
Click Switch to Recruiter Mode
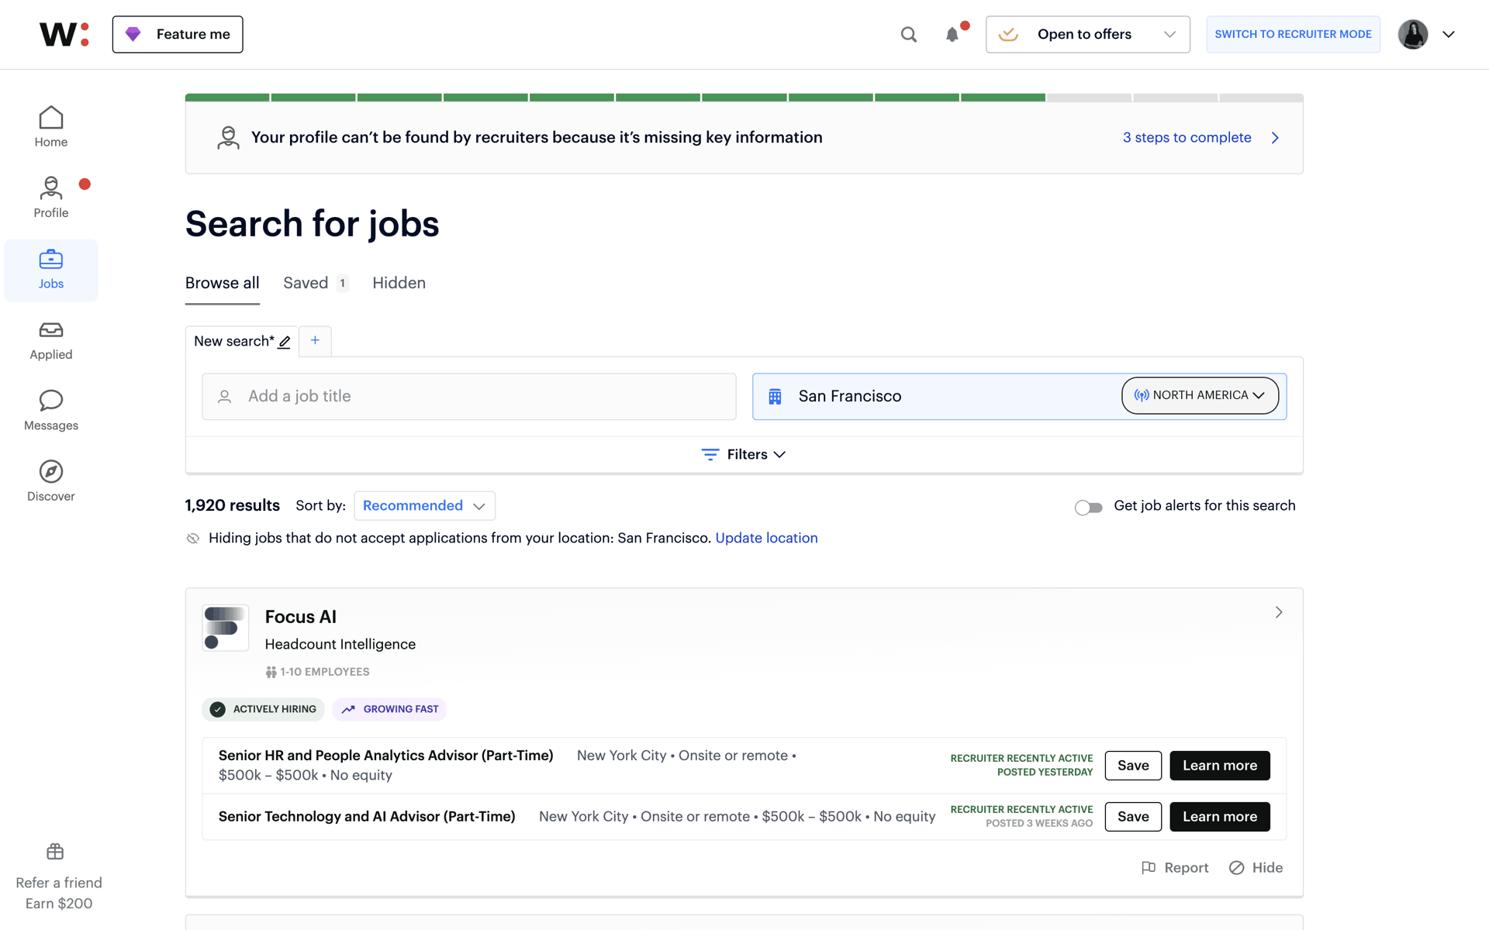point(1293,34)
